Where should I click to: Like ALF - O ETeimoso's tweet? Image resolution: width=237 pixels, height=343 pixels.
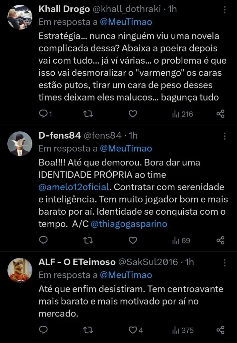click(x=132, y=330)
